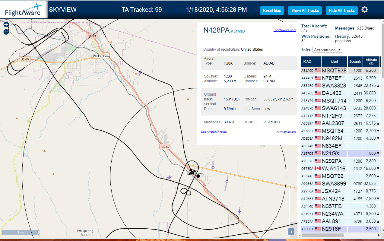Select the AAL891 aircraft row
The image size is (384, 241).
[x=341, y=221]
